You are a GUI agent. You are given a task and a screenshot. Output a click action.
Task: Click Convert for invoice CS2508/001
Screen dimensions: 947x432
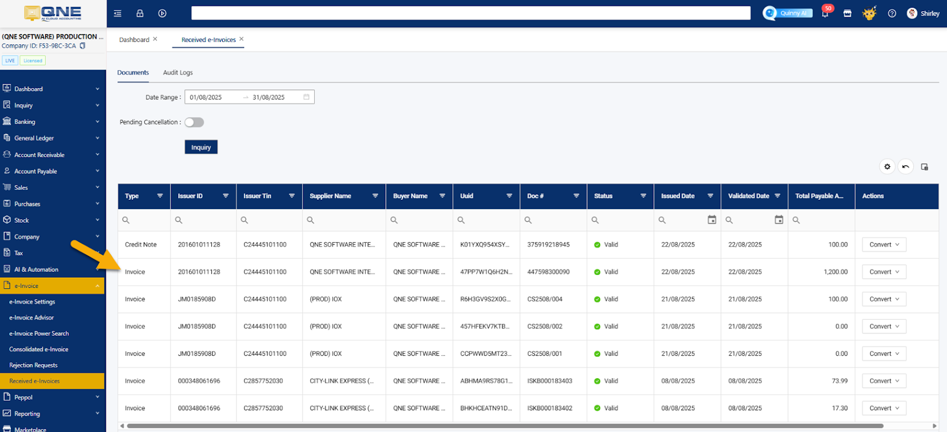[884, 353]
